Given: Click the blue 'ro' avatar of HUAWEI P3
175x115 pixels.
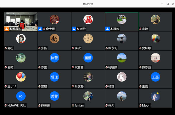Looking at the screenshot, I should point(21,96).
